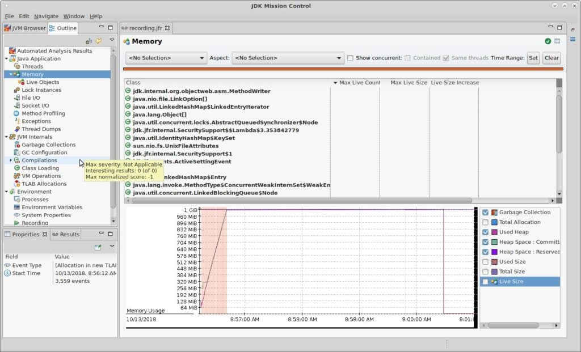Click the blue stacked lines icon in right sidebar

(x=573, y=39)
